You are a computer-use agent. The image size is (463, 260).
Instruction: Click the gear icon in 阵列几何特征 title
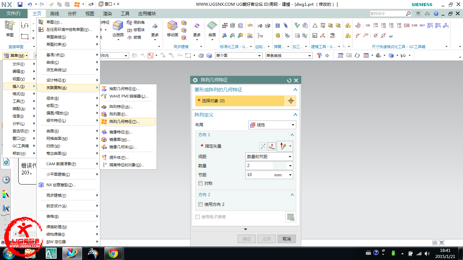point(195,80)
